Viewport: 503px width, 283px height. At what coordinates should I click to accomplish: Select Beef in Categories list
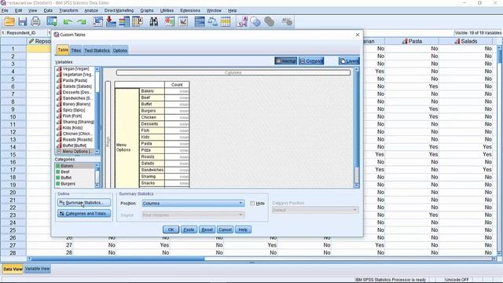75,171
